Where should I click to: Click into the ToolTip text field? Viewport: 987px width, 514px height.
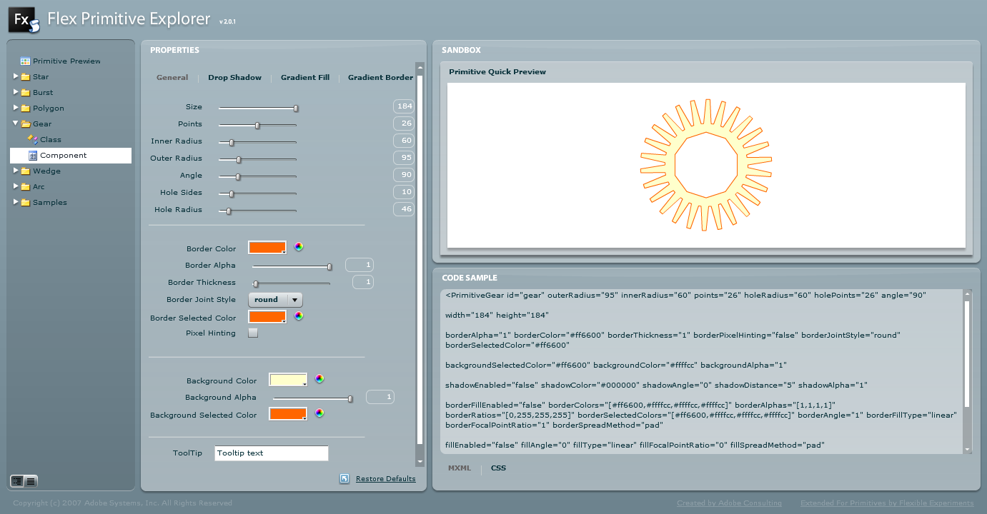coord(272,453)
